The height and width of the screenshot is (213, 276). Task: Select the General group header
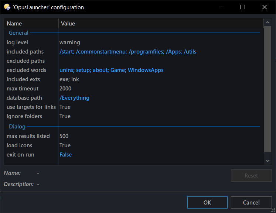[x=18, y=33]
